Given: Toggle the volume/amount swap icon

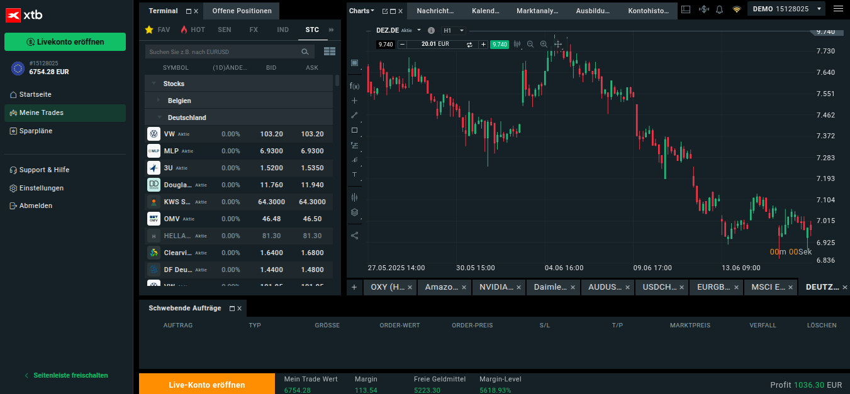Looking at the screenshot, I should pyautogui.click(x=469, y=44).
